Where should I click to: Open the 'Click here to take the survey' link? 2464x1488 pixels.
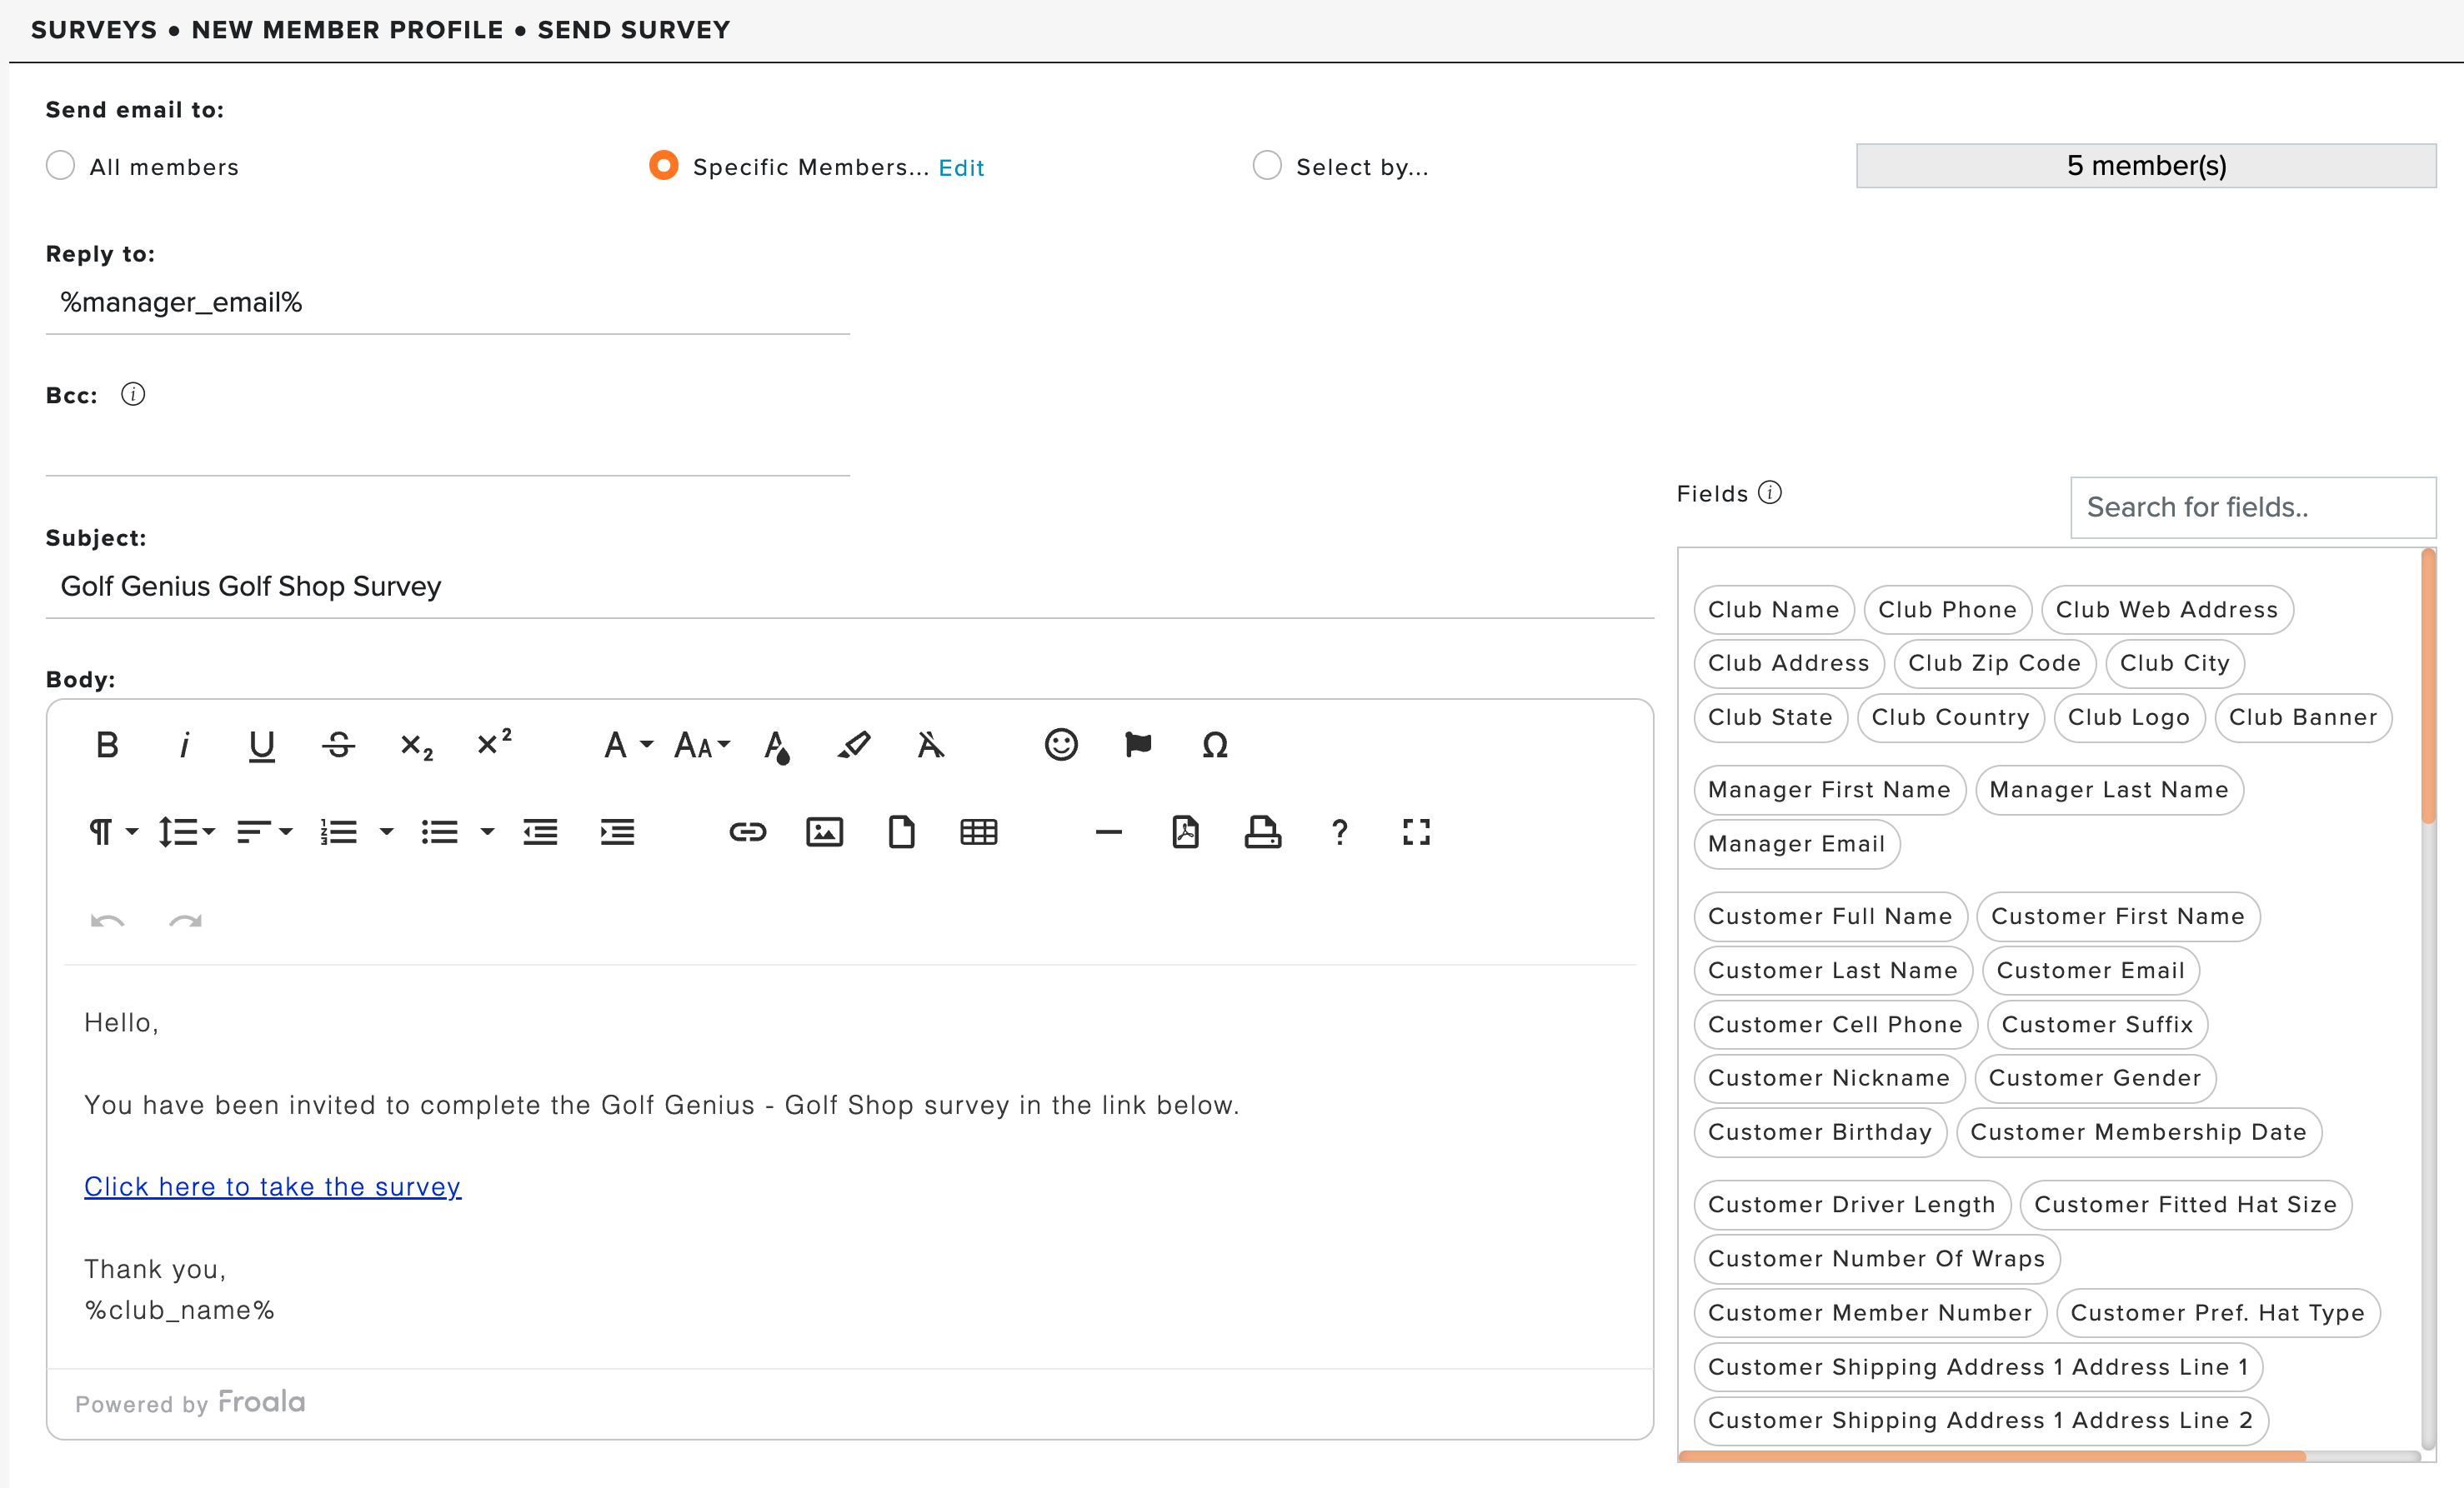coord(272,1187)
